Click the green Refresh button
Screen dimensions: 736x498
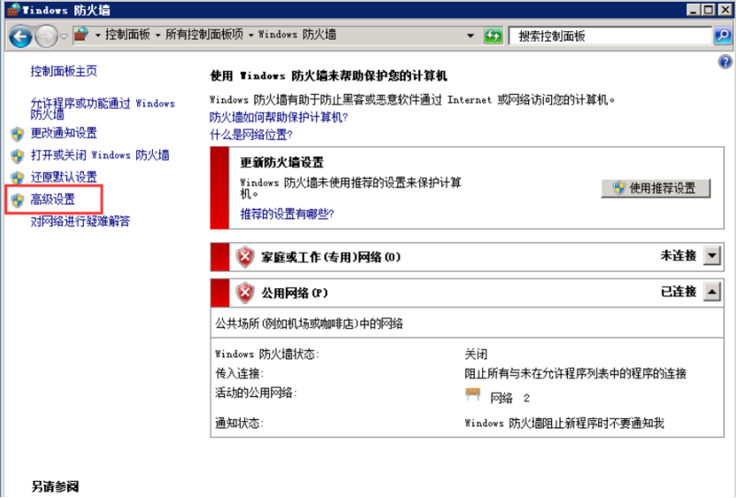pos(493,35)
